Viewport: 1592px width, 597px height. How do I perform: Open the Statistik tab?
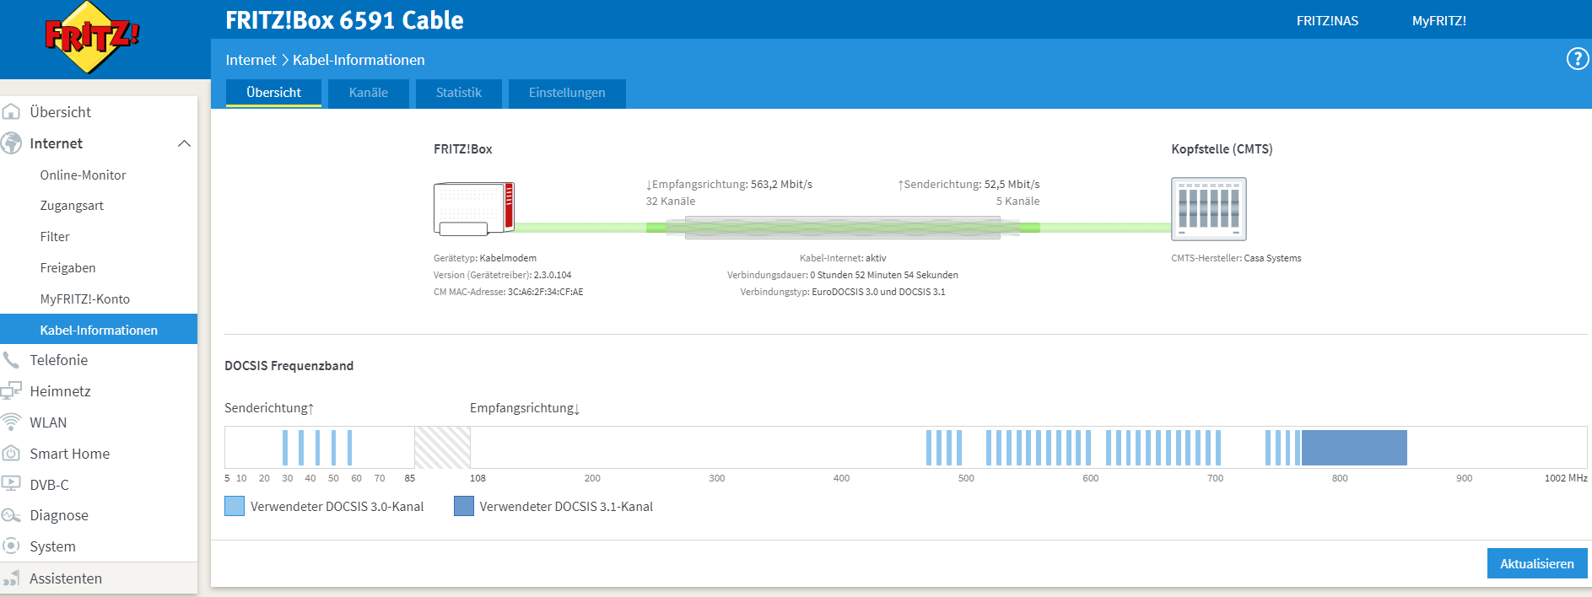point(458,93)
